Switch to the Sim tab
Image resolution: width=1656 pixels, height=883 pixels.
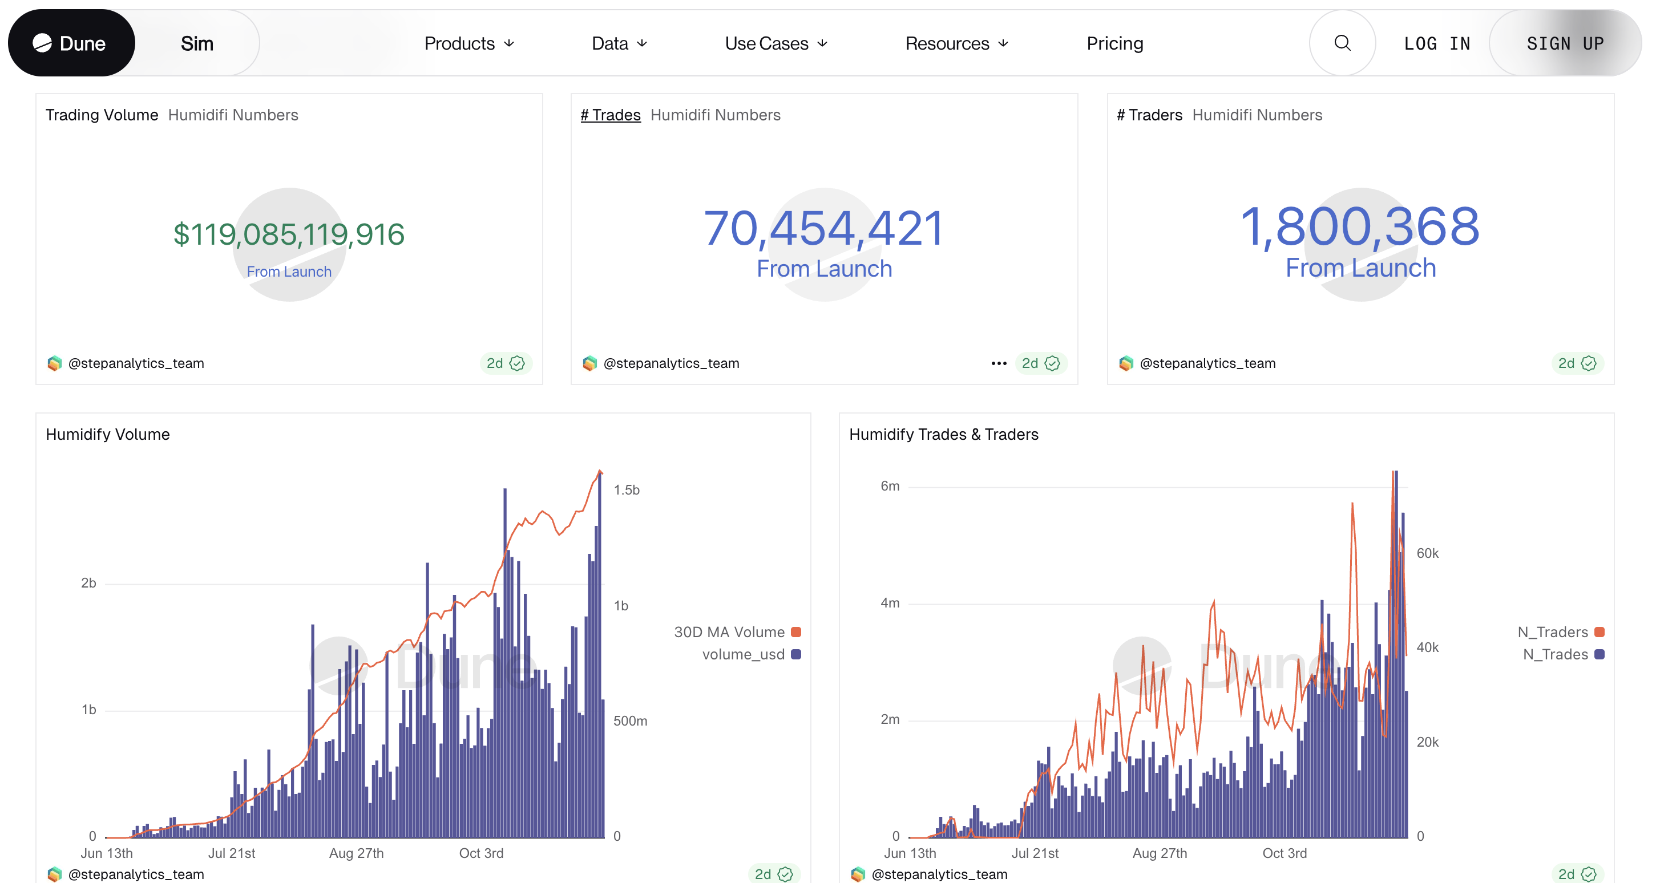point(197,43)
